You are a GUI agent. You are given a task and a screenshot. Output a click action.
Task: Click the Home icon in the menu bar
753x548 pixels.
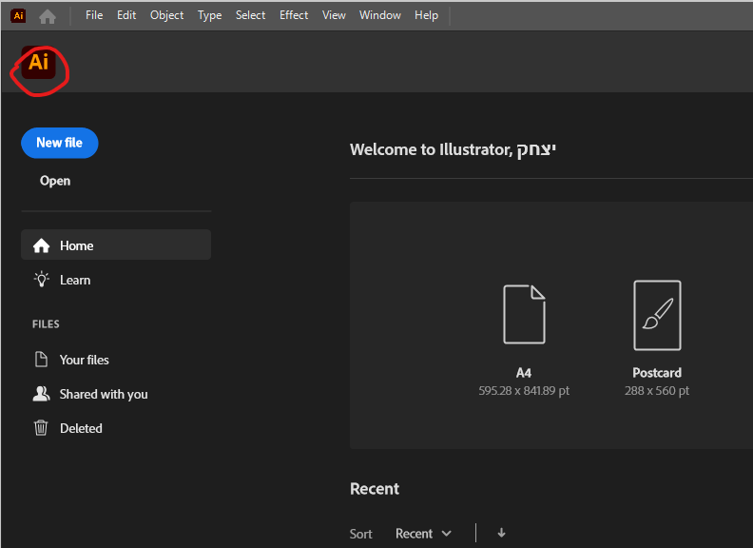48,17
